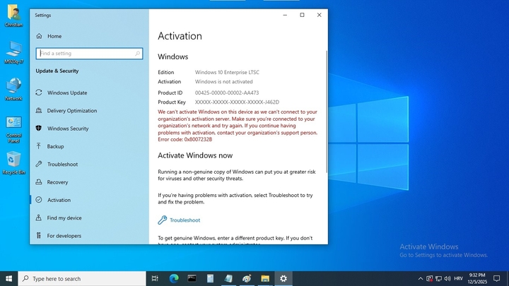This screenshot has height=286, width=509.
Task: Select Backup in the sidebar
Action: pyautogui.click(x=55, y=146)
